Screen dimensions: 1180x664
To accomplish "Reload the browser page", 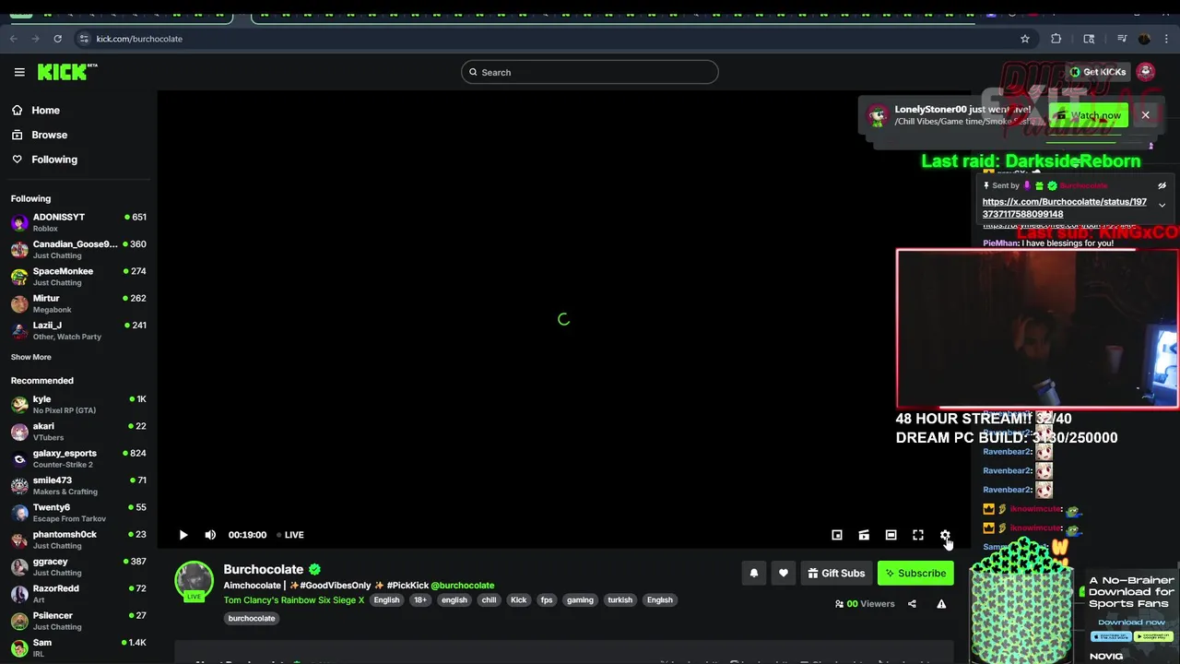I will [57, 39].
